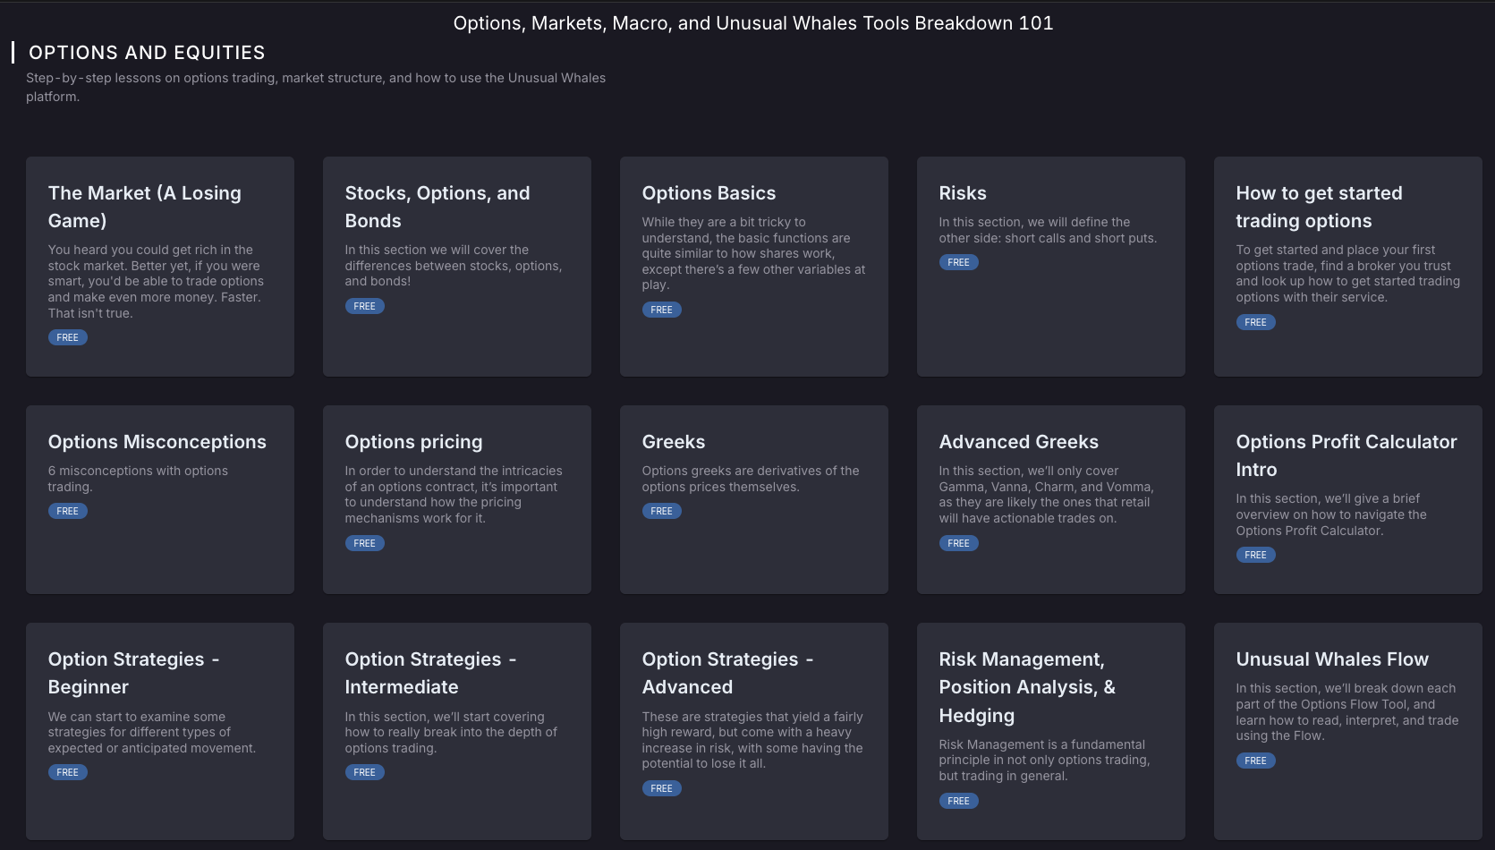Click FREE badge on How to get started card
The width and height of the screenshot is (1495, 850).
tap(1256, 322)
